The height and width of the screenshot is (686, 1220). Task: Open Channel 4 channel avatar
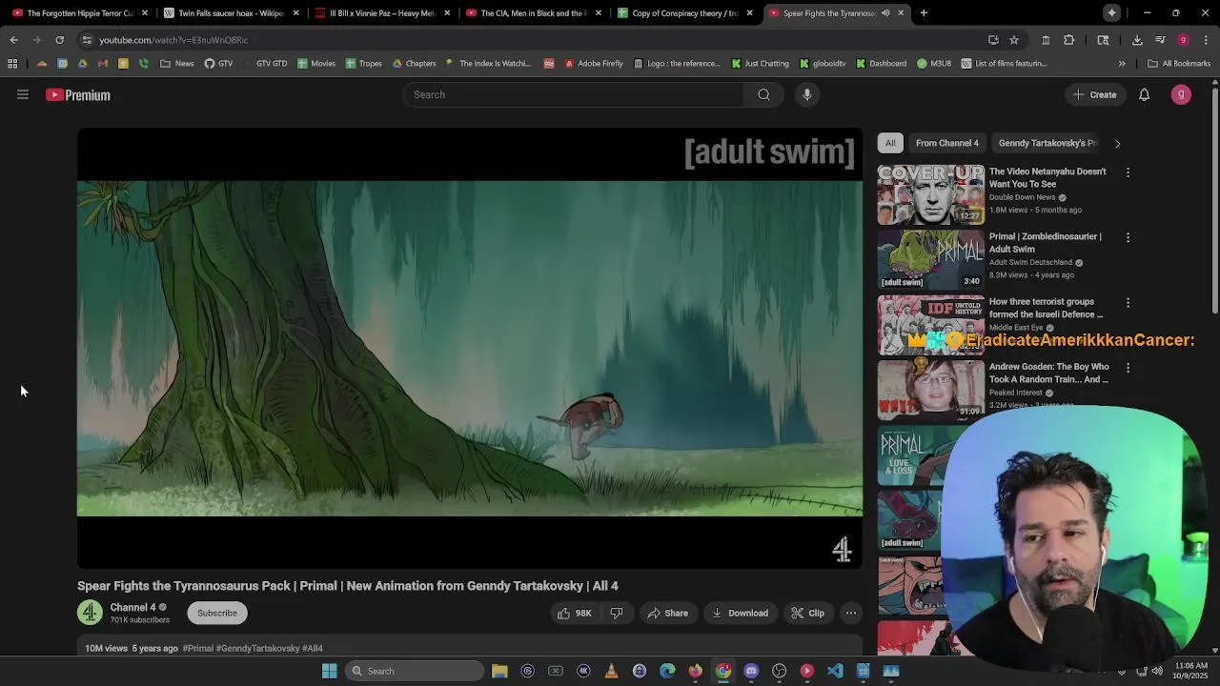click(90, 613)
